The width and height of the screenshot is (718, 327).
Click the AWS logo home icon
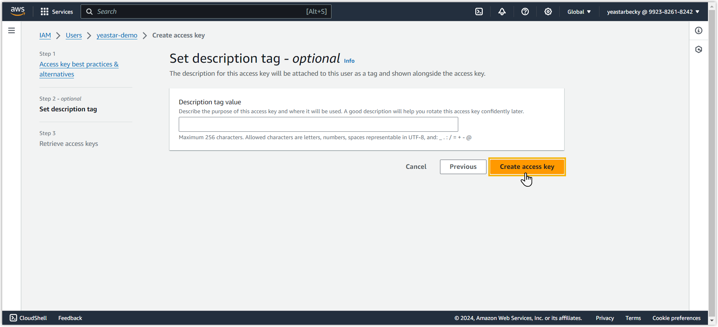click(17, 12)
